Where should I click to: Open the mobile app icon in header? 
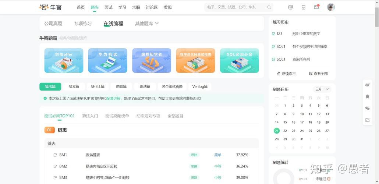point(303,7)
